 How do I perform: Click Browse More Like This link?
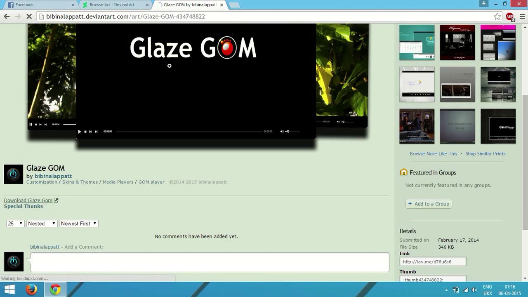(x=434, y=153)
